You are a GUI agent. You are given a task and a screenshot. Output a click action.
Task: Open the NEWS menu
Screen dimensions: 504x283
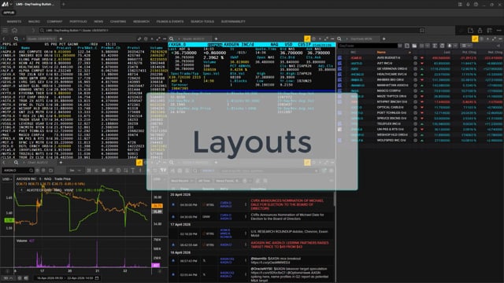(98, 21)
